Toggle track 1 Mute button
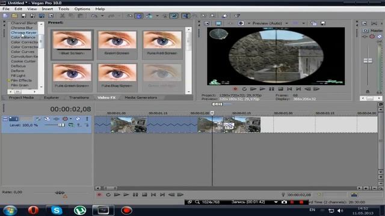Screen dimensions: 385x216 (x=78, y=119)
